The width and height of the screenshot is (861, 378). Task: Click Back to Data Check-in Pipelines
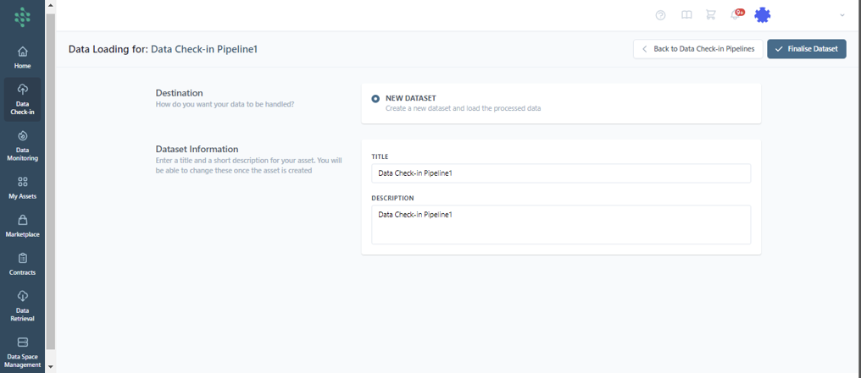tap(697, 49)
